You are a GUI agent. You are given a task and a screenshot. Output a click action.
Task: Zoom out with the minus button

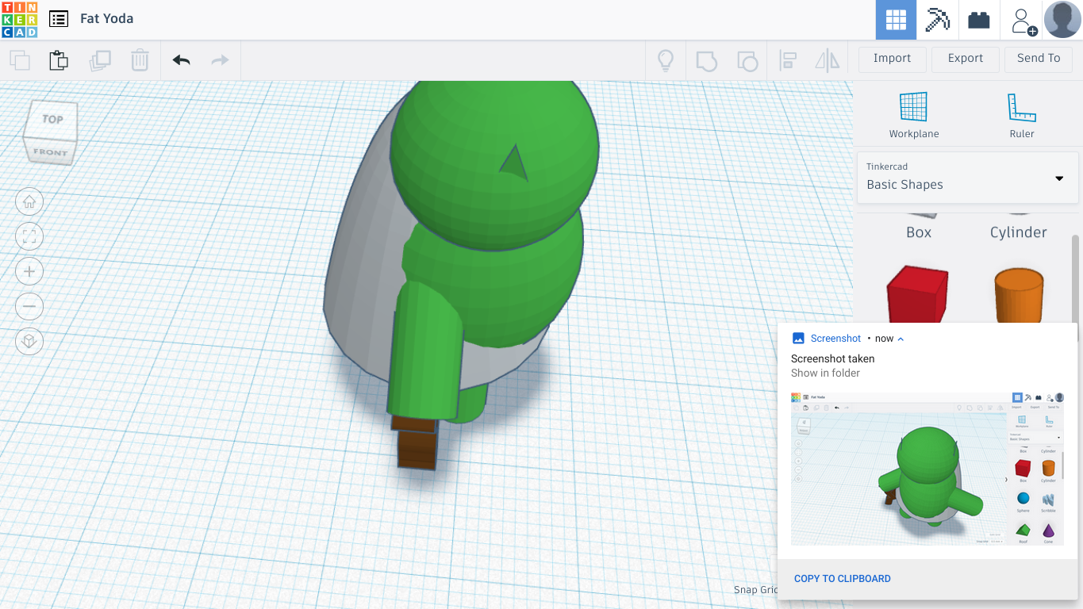[x=29, y=306]
